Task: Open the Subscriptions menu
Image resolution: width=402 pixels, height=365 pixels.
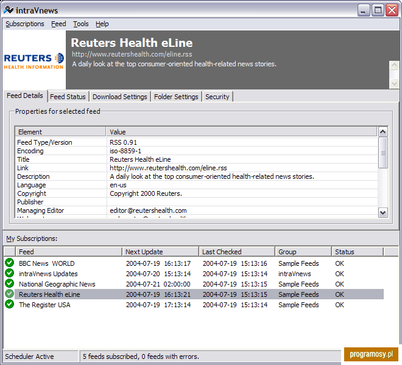Action: pyautogui.click(x=25, y=24)
